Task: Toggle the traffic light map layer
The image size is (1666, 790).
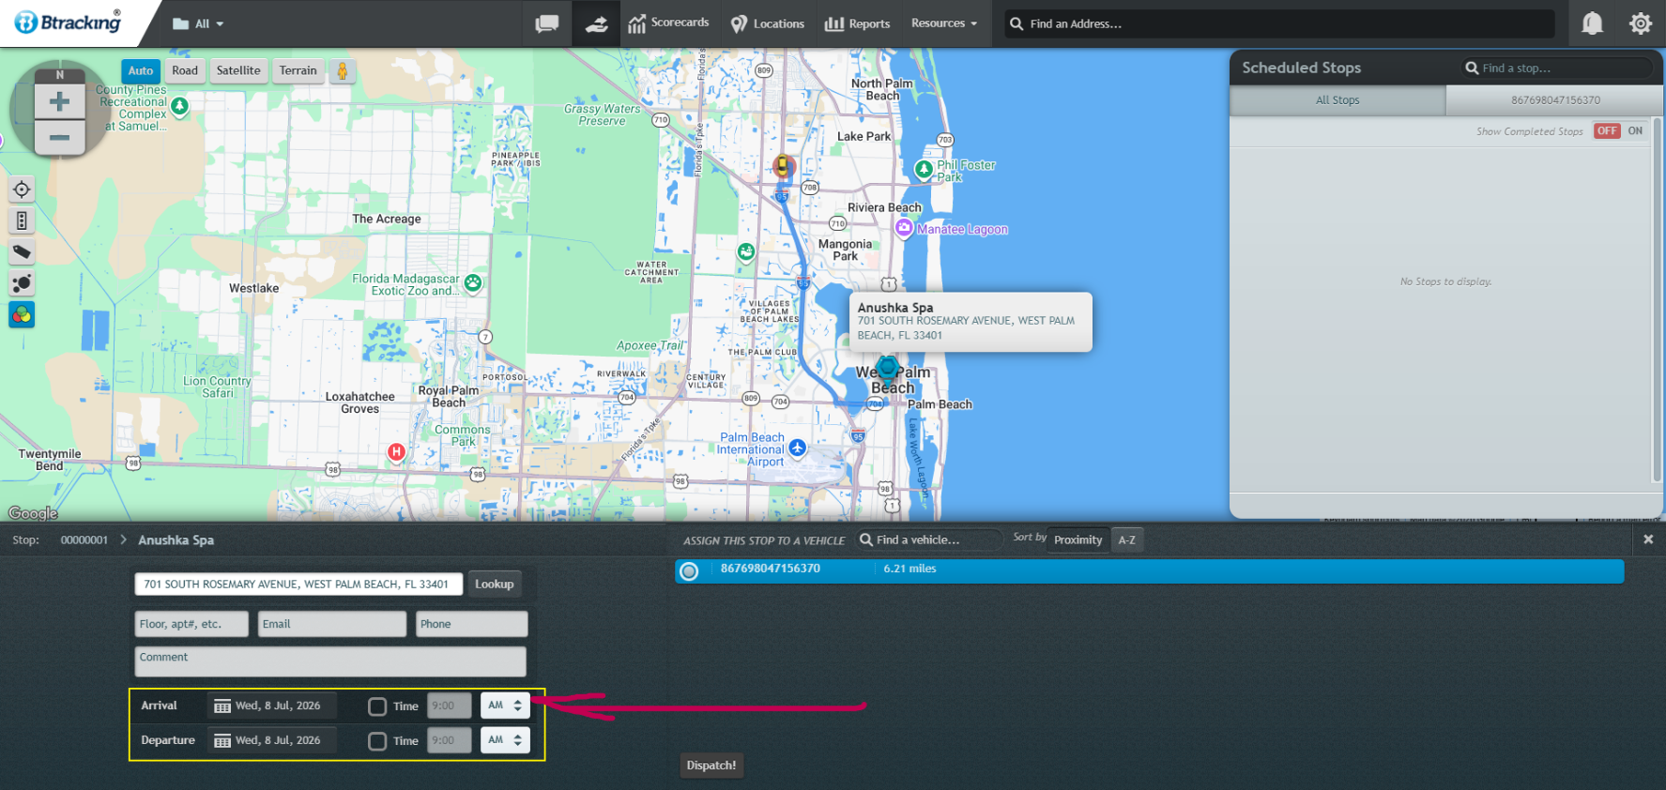Action: click(x=22, y=220)
